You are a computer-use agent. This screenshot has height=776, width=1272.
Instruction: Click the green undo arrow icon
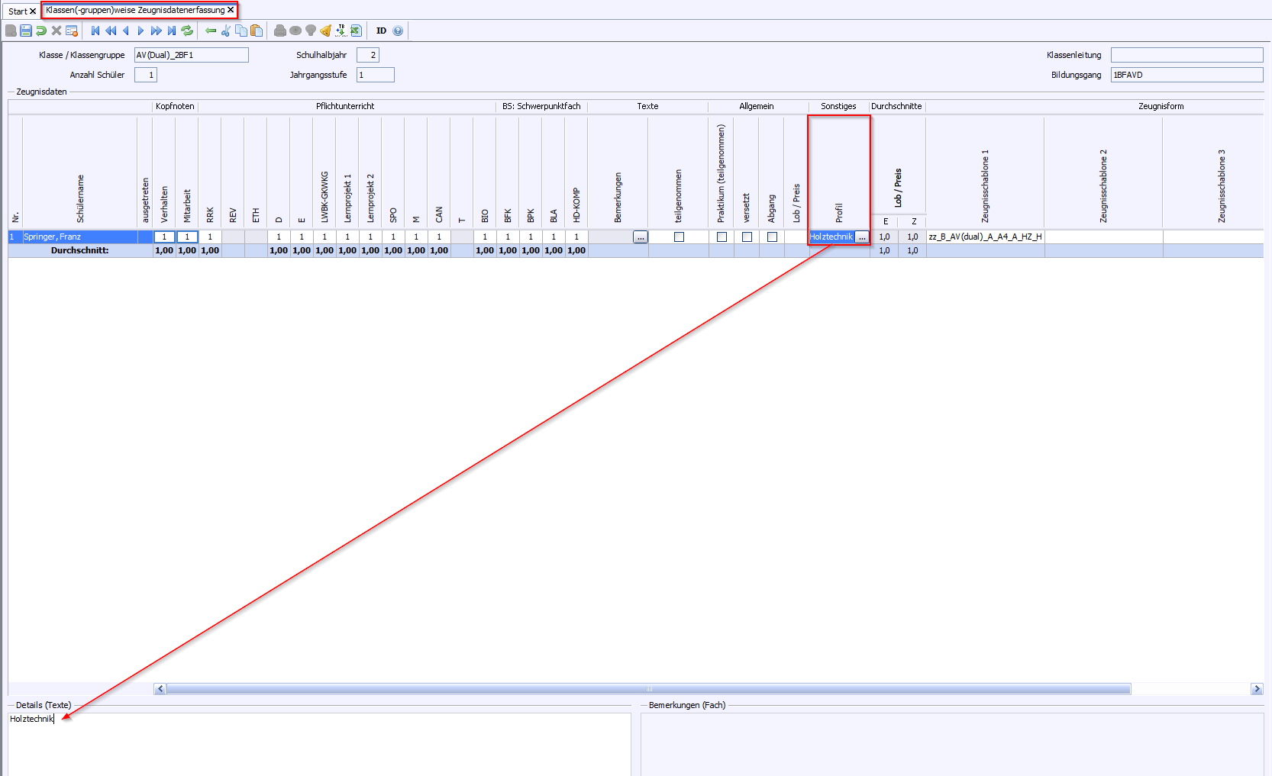point(41,31)
